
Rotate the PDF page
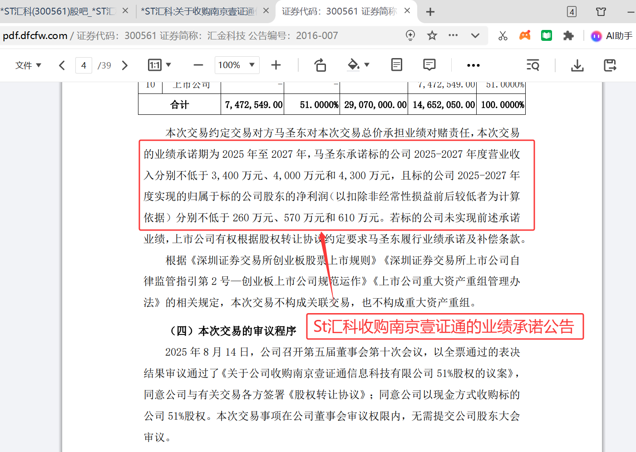[x=320, y=65]
